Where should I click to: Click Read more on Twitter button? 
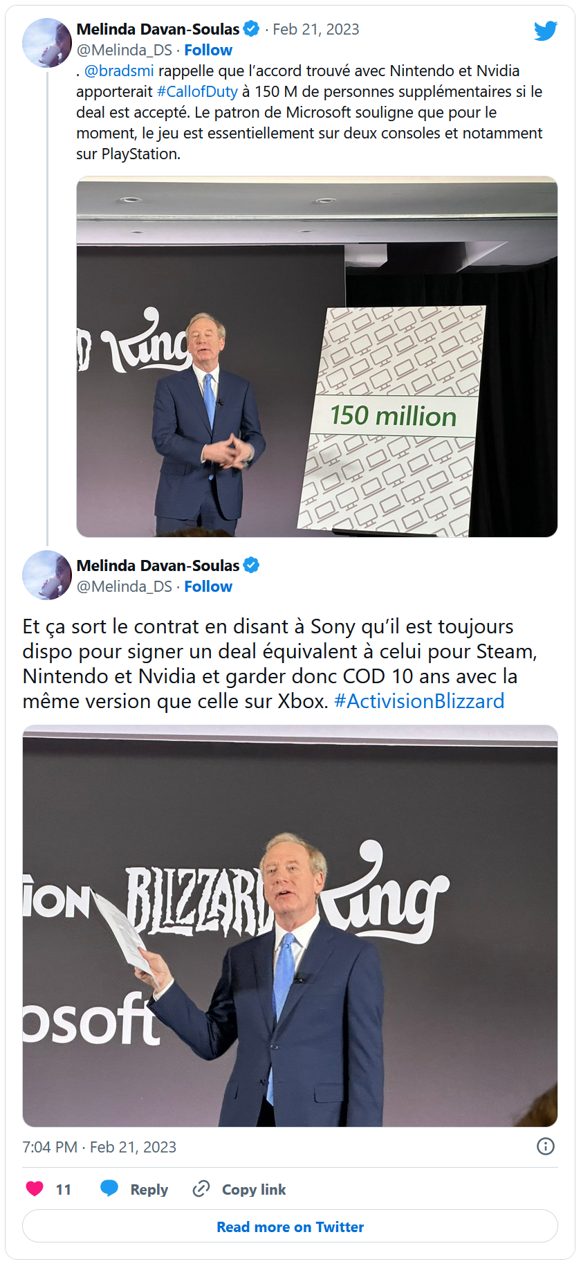pos(290,1227)
